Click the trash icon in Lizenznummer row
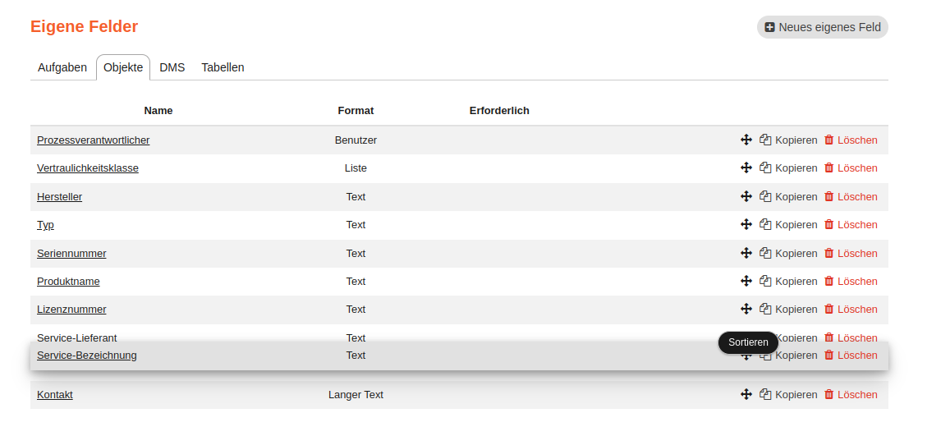The height and width of the screenshot is (436, 927). (x=829, y=309)
